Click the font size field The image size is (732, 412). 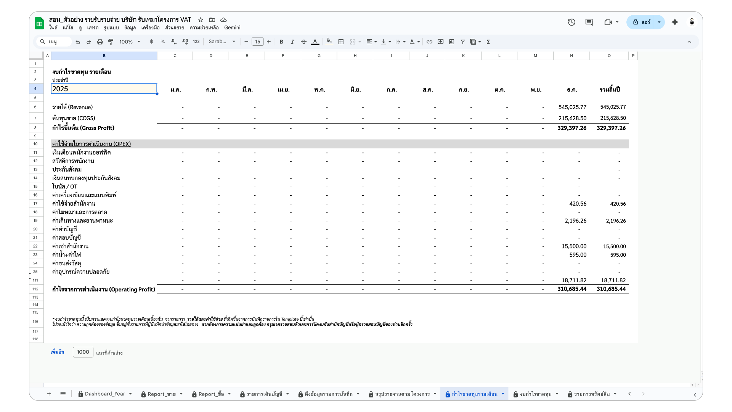coord(258,42)
